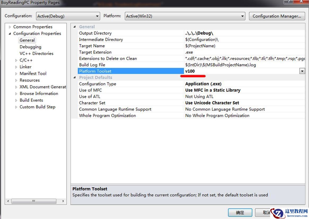Click Use Unicode Character Set value
Screen dimensions: 309x219
point(212,103)
